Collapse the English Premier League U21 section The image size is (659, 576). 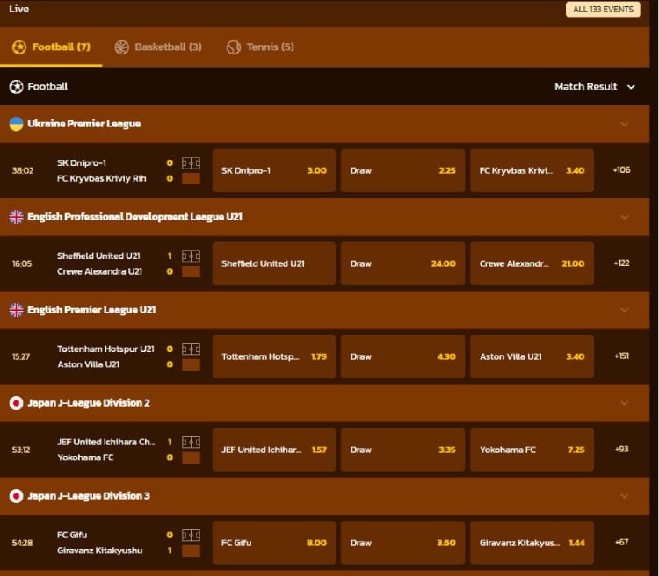(625, 310)
